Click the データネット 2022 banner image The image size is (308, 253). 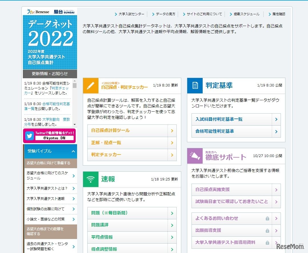coord(50,42)
